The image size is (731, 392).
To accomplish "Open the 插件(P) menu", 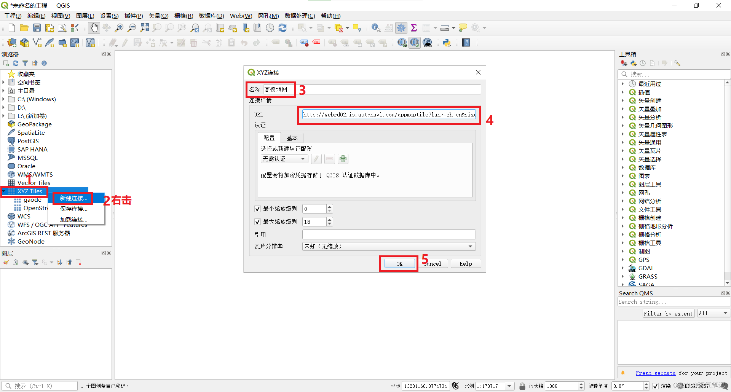I will point(134,16).
